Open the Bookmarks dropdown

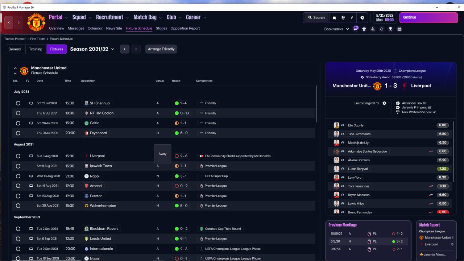point(337,29)
